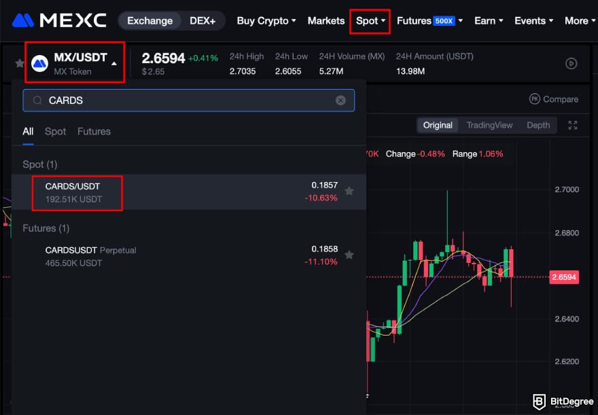Open the Markets page
This screenshot has height=415, width=598.
[x=326, y=20]
